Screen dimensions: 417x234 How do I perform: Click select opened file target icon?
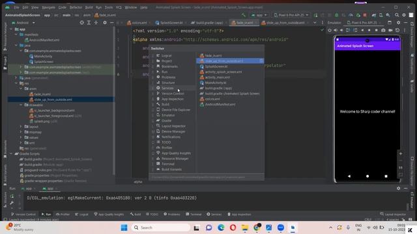coord(81,23)
